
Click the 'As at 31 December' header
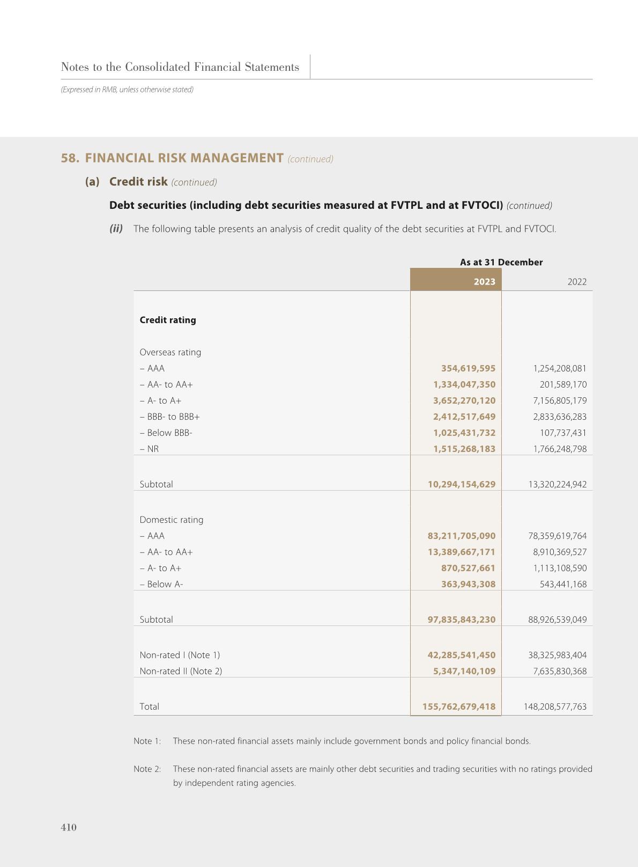coord(501,263)
